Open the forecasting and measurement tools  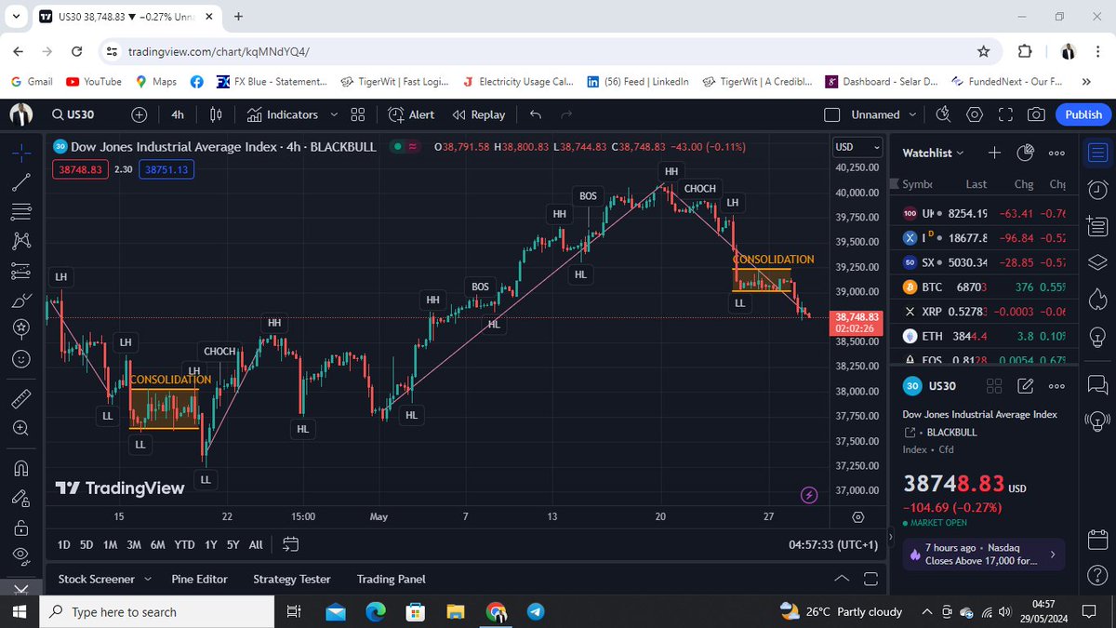click(21, 271)
